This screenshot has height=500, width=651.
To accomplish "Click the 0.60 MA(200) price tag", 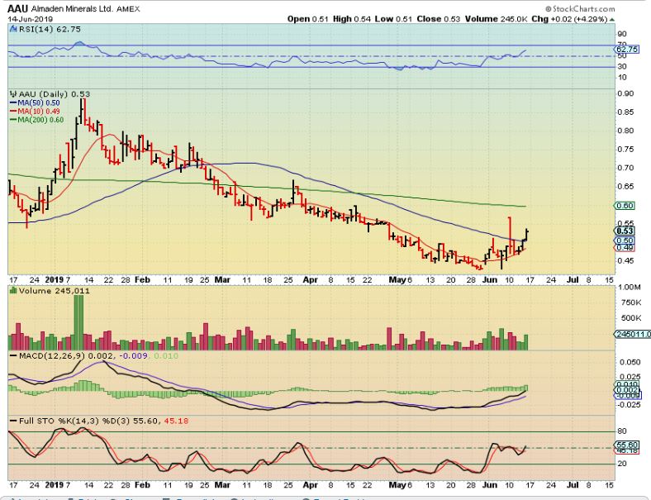I will [x=624, y=206].
